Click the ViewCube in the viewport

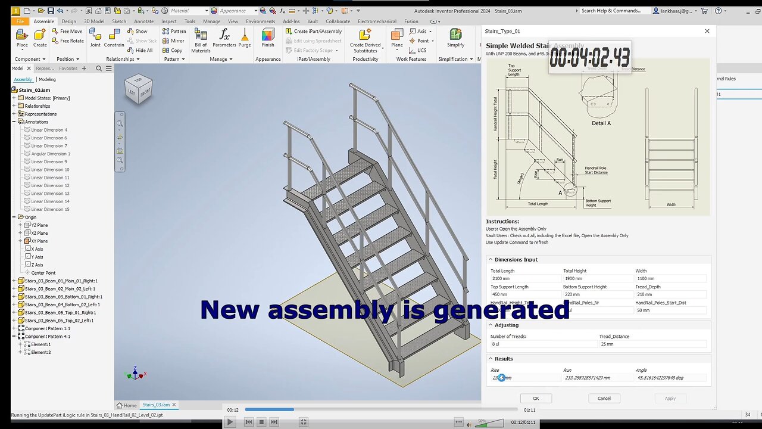[138, 89]
